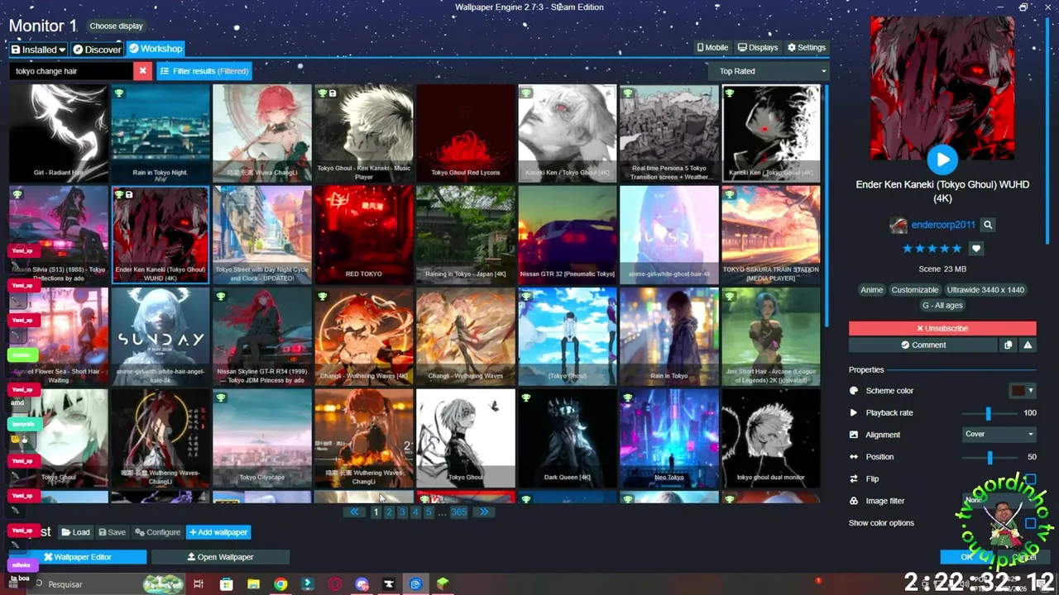Click the search field containing tokyo change hair
The image size is (1059, 595).
pos(71,71)
